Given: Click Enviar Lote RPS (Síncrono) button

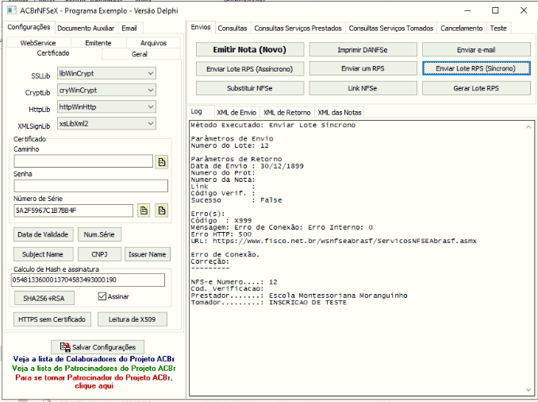Looking at the screenshot, I should (x=476, y=68).
